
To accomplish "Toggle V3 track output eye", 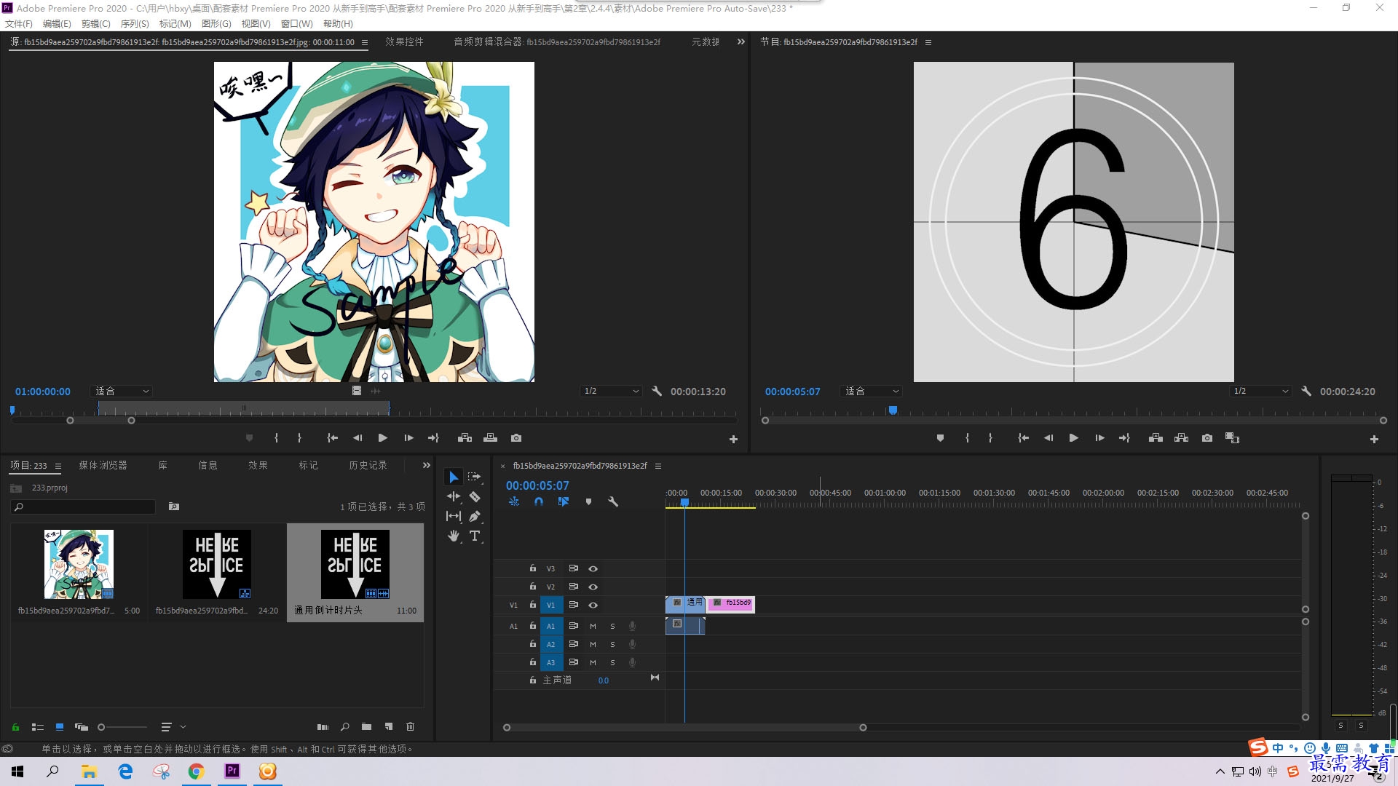I will tap(593, 568).
